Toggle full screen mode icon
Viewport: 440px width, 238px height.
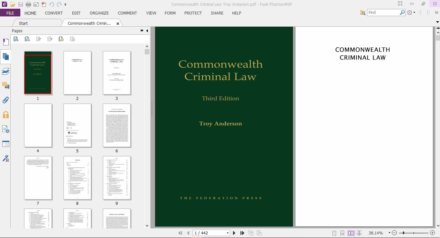tap(400, 4)
